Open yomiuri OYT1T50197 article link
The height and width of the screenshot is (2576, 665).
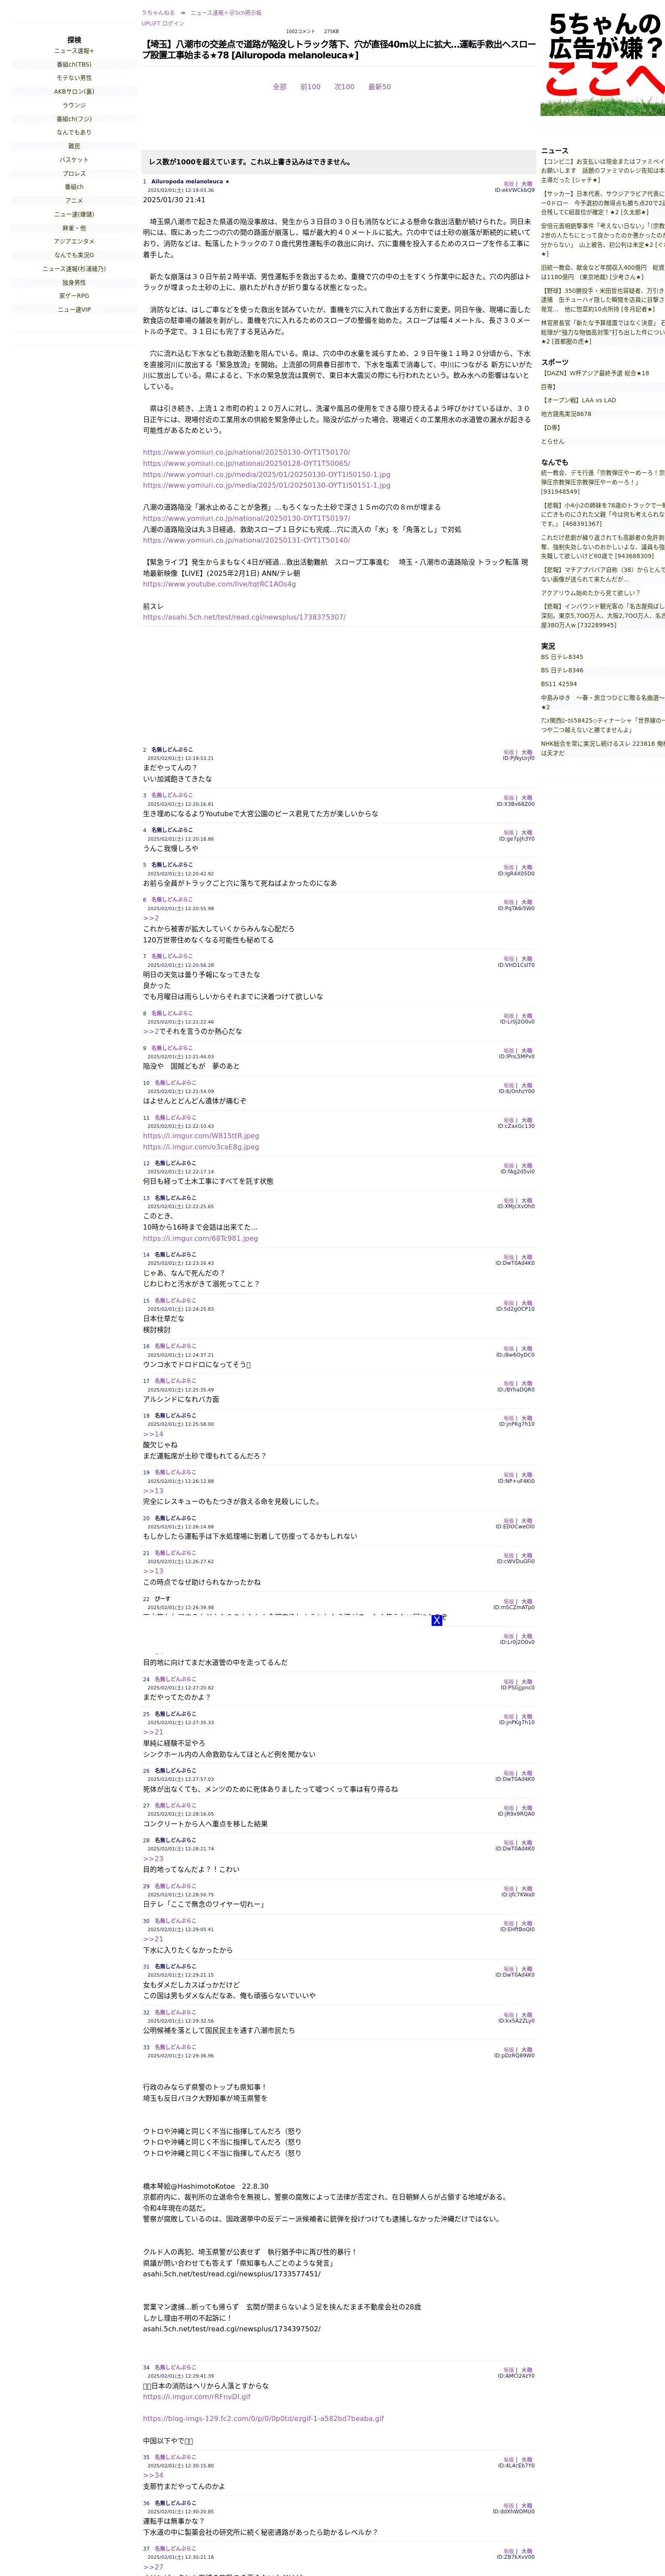[246, 518]
